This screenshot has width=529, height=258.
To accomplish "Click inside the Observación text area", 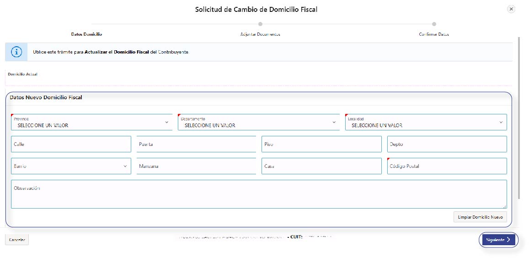I will tap(258, 194).
